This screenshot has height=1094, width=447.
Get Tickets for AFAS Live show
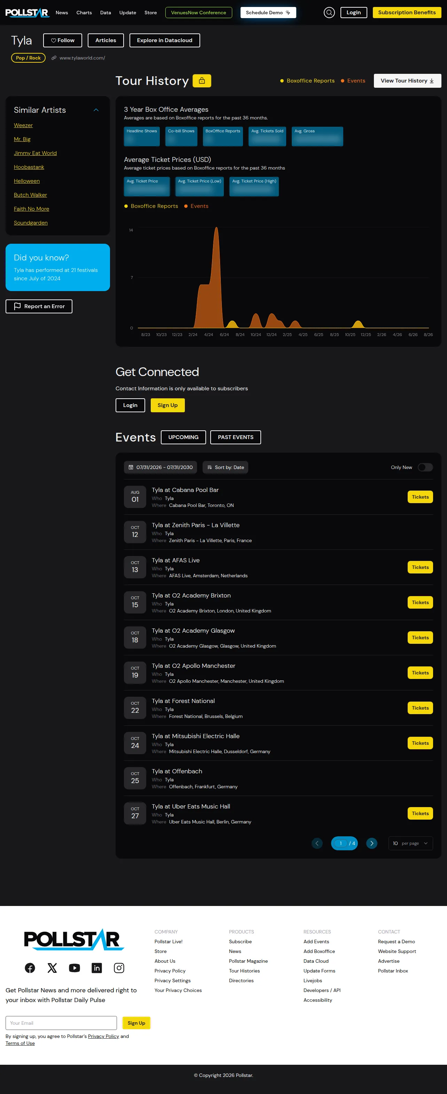(x=420, y=568)
